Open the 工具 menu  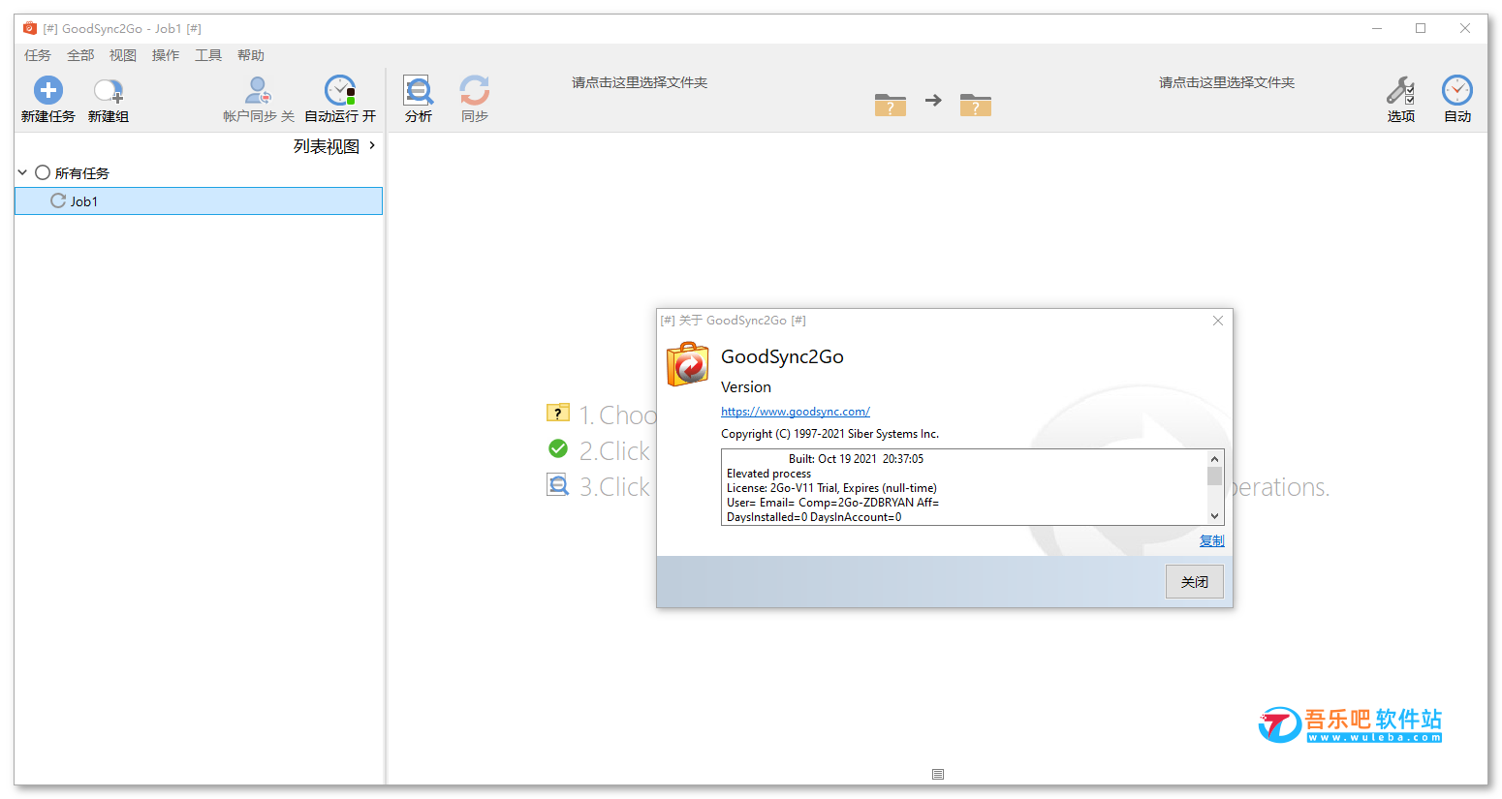tap(208, 55)
